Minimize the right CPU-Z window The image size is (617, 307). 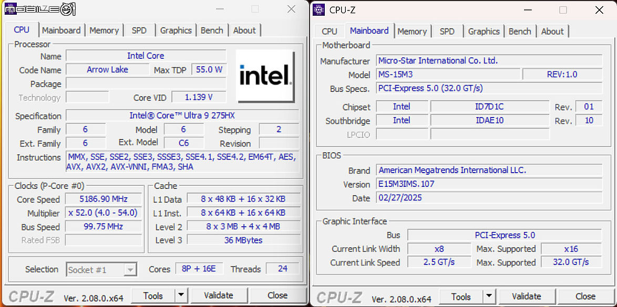527,10
